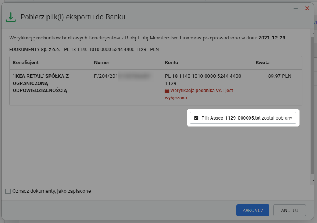
Task: Click the ANULUJ button
Action: [290, 210]
